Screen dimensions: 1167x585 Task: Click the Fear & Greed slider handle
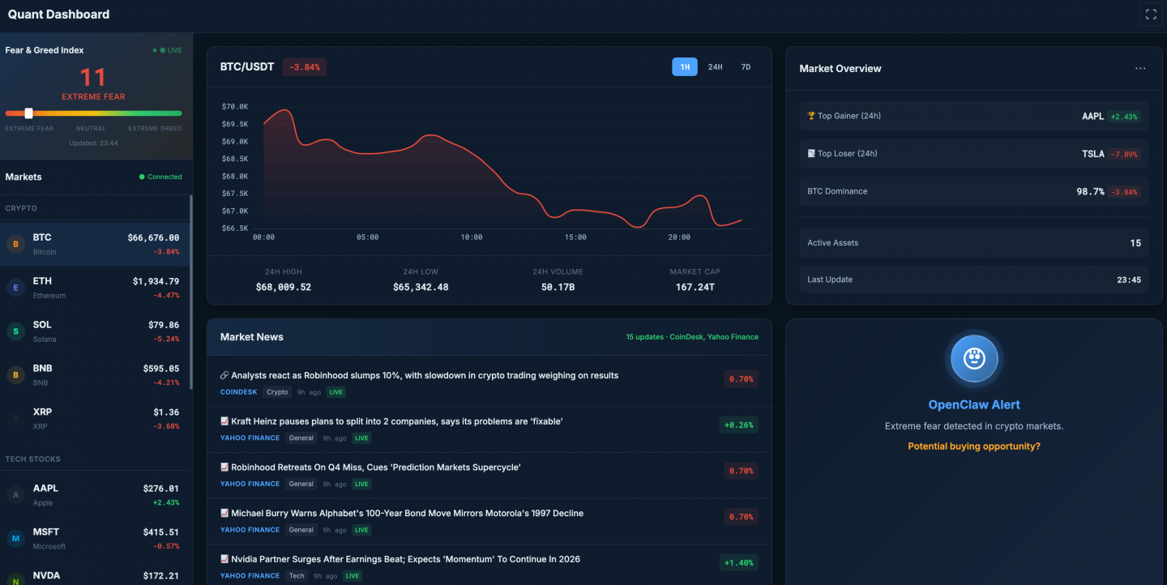click(28, 113)
